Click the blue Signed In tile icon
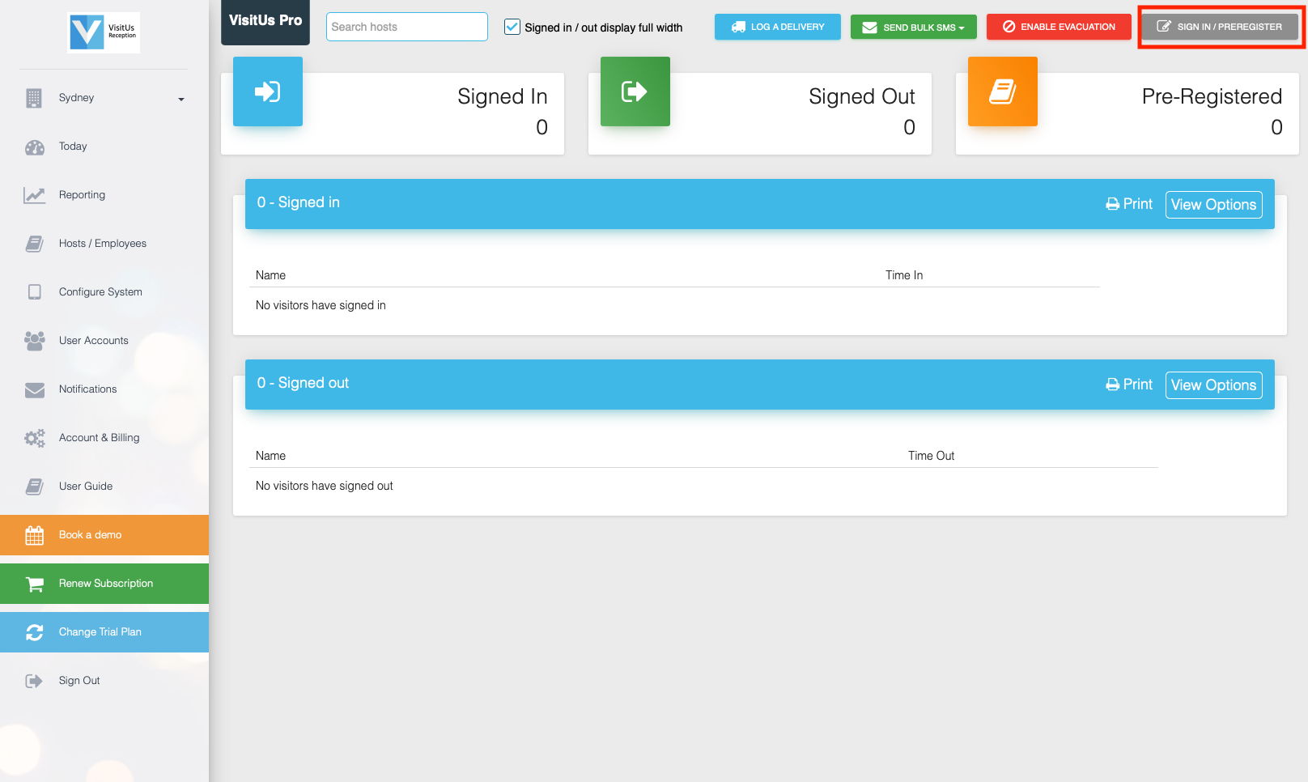 [268, 91]
